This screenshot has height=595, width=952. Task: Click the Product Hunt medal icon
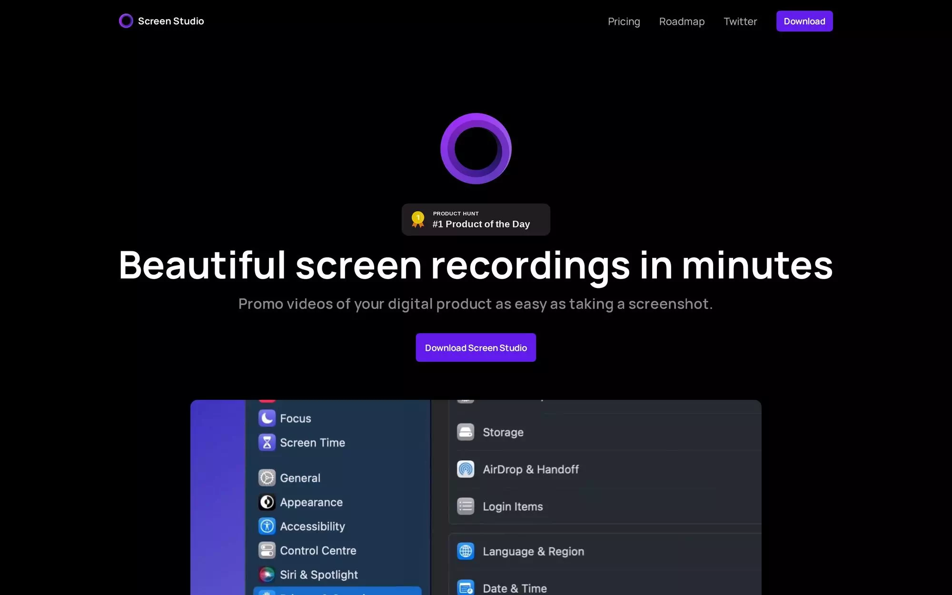(418, 219)
